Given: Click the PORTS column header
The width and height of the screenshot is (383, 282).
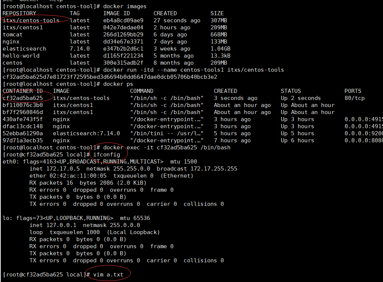Looking at the screenshot, I should click(x=353, y=91).
